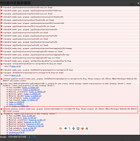The width and height of the screenshot is (140, 141).
Task: Open the index.js link at Pass.resetUBOs
Action: coord(30,88)
